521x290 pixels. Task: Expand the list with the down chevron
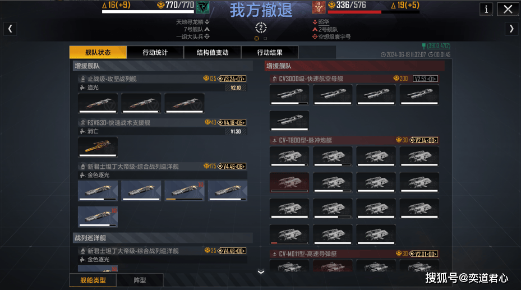261,271
